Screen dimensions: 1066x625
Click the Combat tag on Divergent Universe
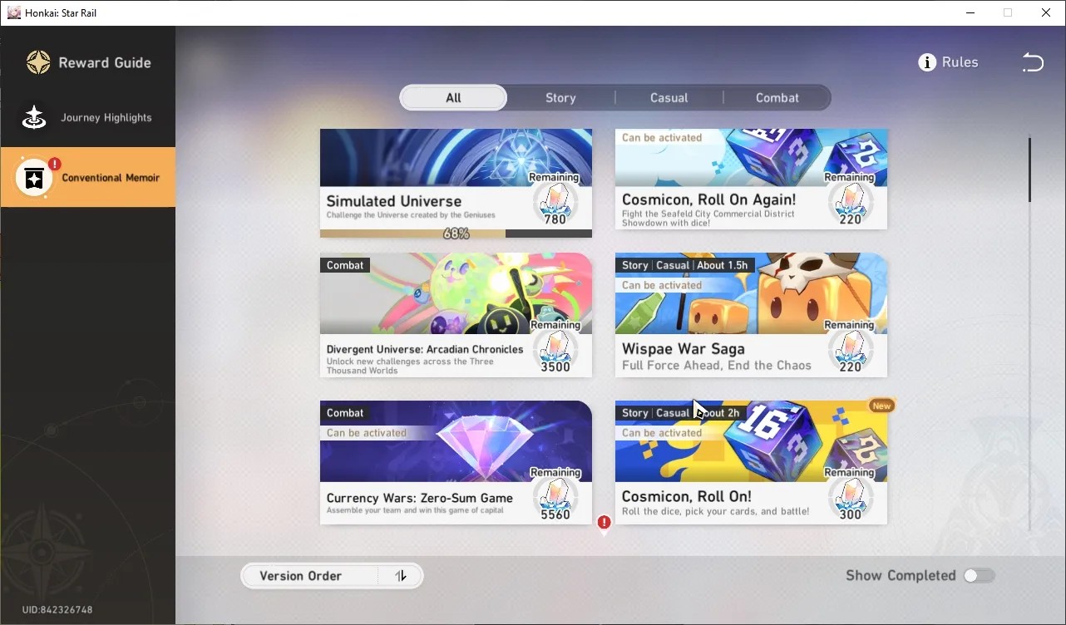pos(345,265)
